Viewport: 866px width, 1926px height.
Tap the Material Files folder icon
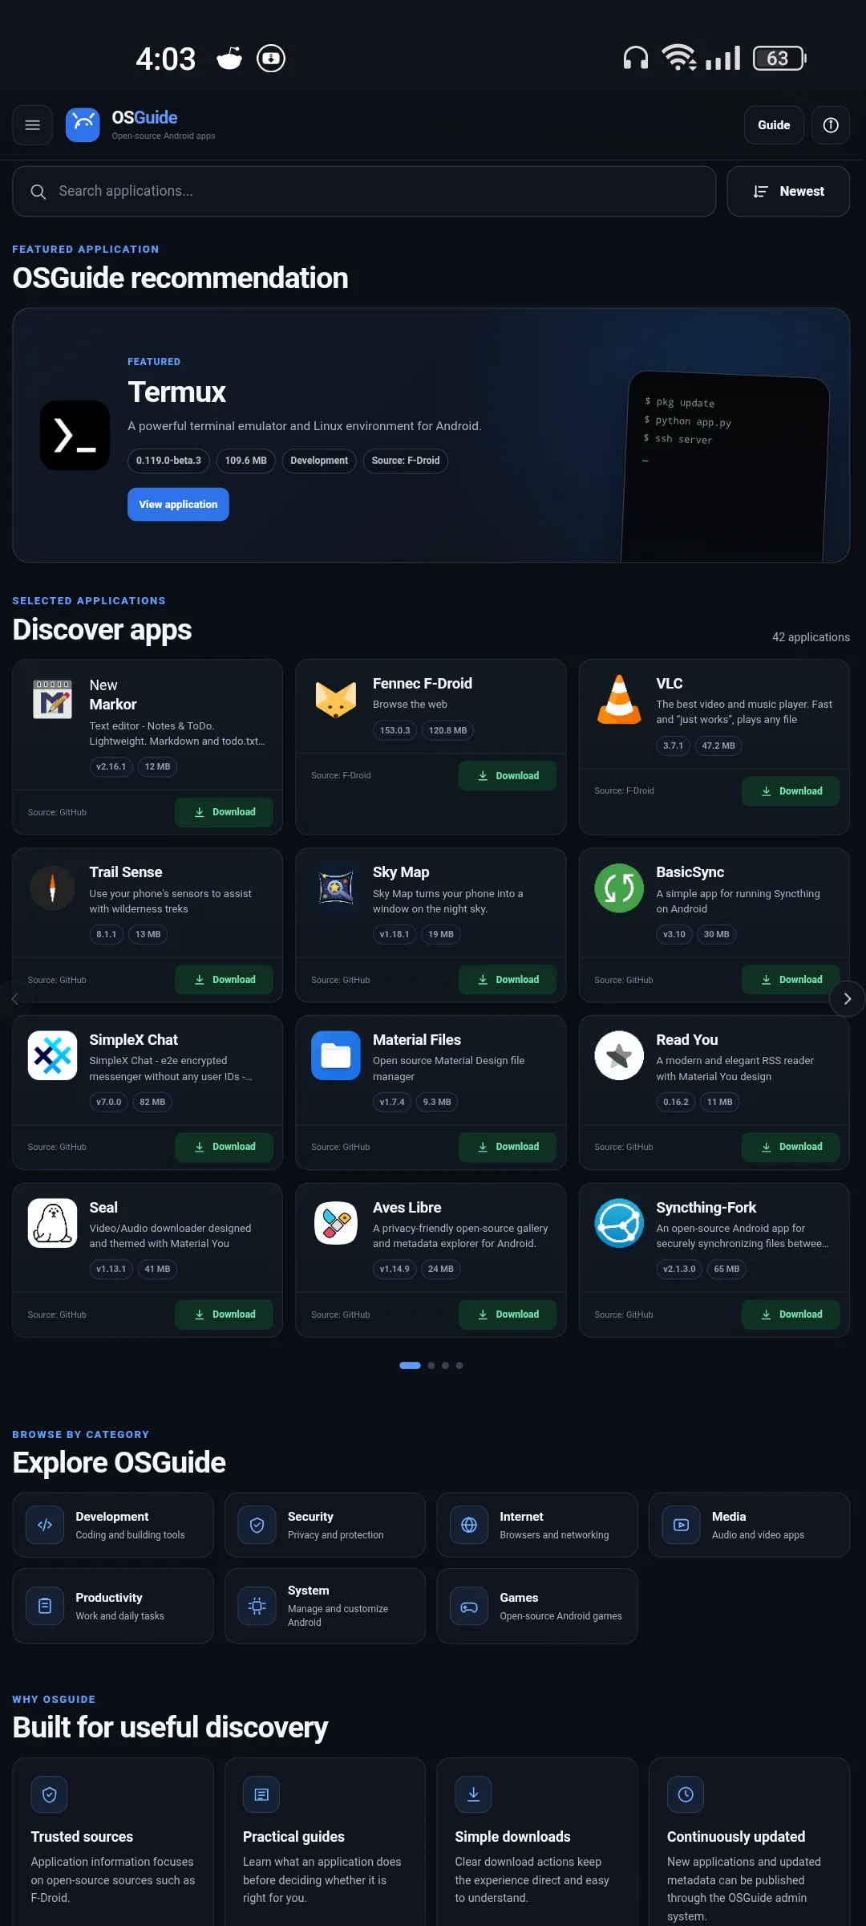coord(336,1055)
